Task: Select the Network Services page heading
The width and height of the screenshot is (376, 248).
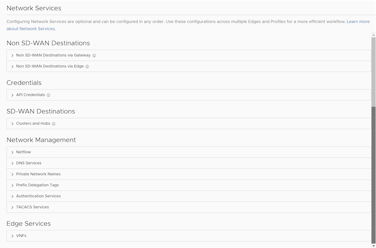Action: (34, 8)
